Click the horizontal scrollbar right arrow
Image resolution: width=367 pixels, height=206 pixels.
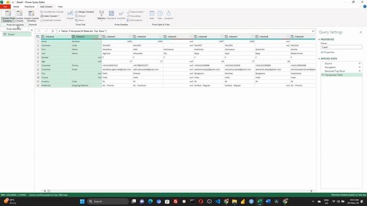click(x=311, y=191)
